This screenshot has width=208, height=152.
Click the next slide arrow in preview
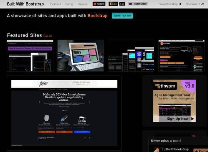(89, 102)
